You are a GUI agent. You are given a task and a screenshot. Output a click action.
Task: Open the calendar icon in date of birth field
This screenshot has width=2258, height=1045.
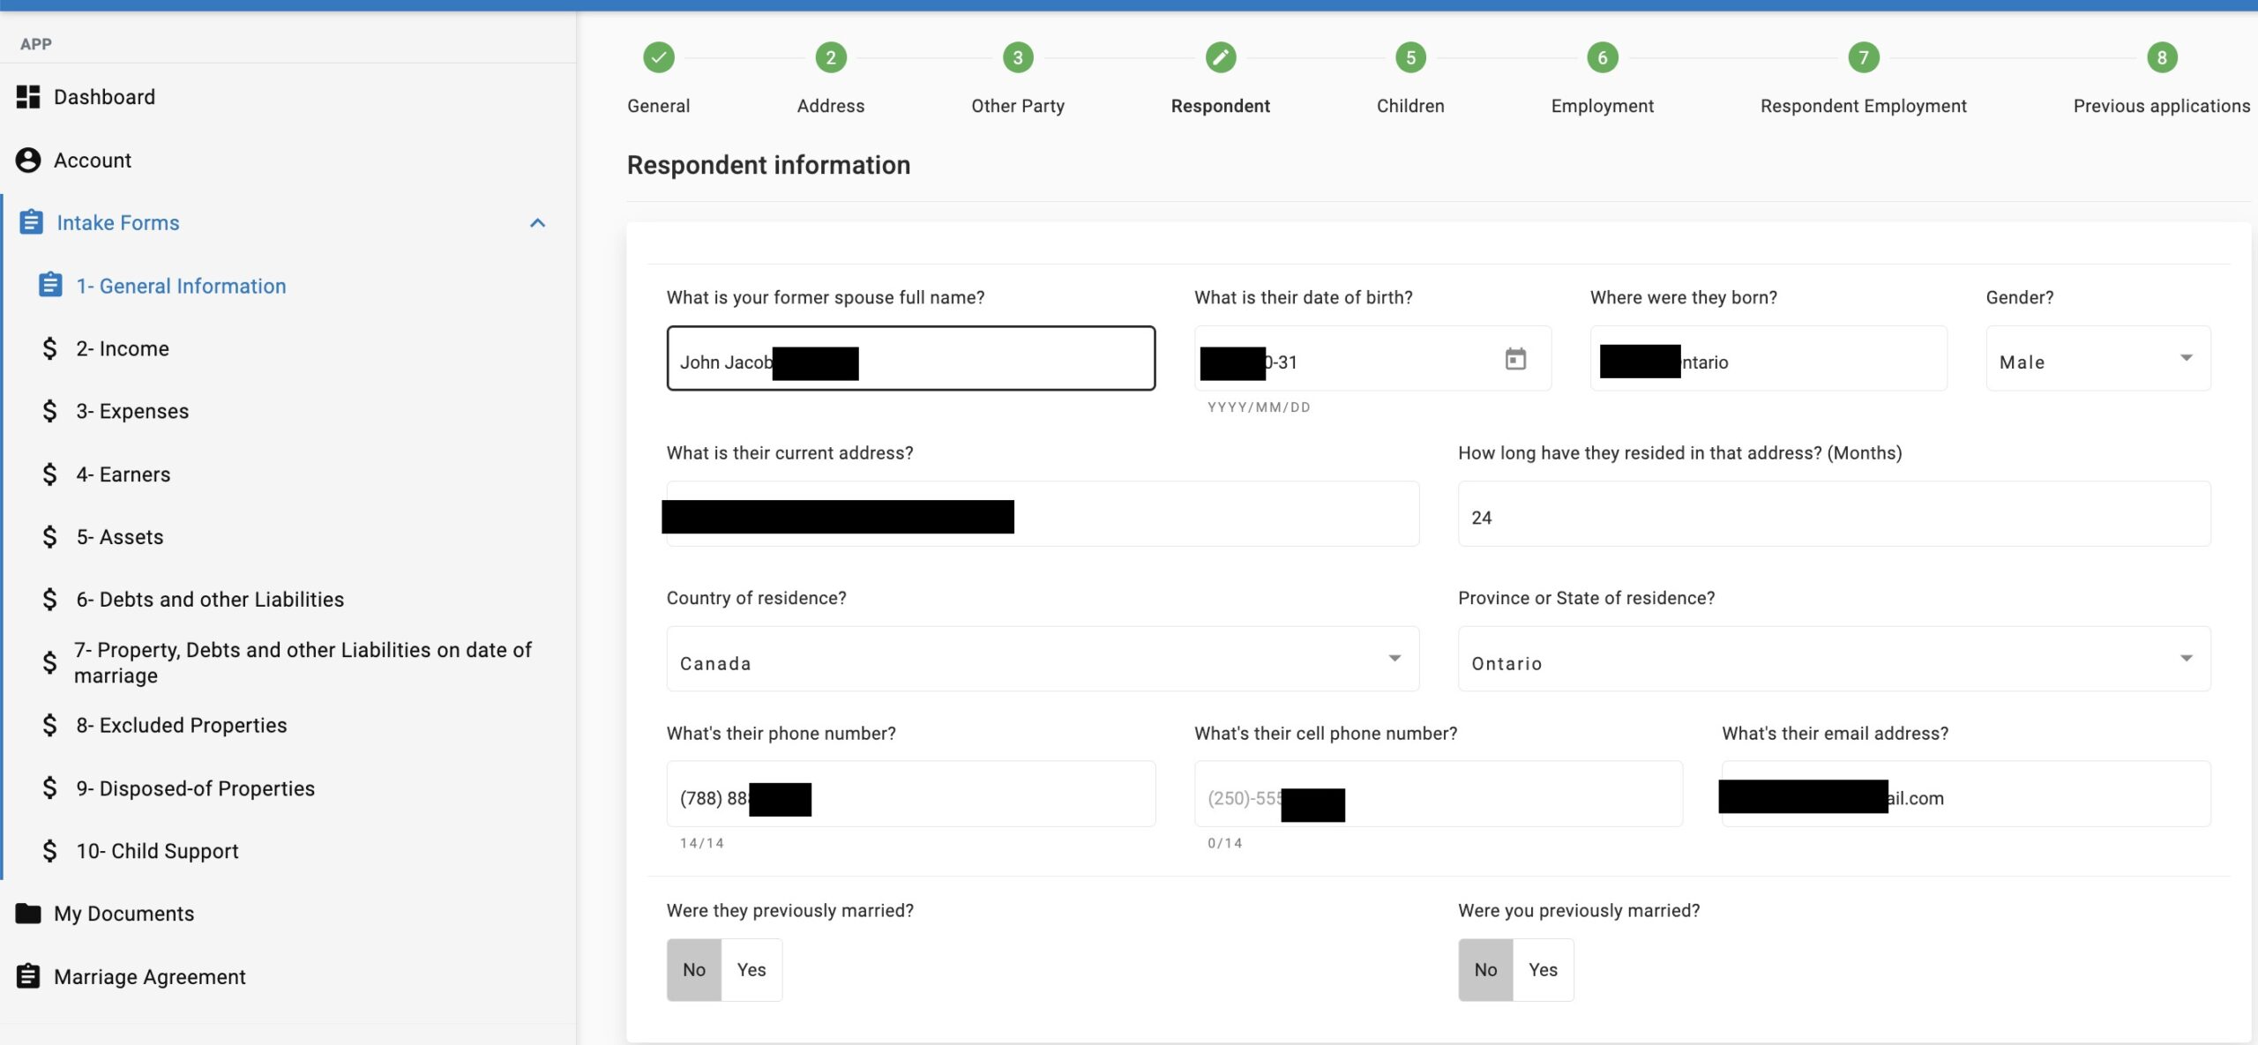pos(1515,359)
